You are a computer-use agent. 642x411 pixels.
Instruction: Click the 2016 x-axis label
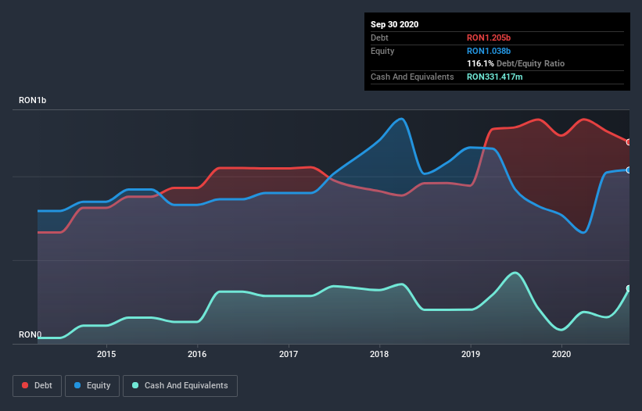pyautogui.click(x=197, y=354)
